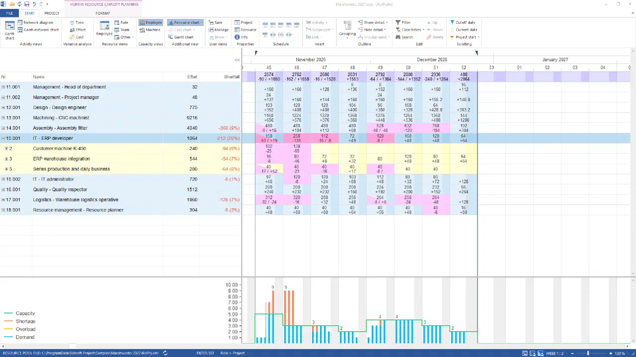Open Project properties

[243, 22]
